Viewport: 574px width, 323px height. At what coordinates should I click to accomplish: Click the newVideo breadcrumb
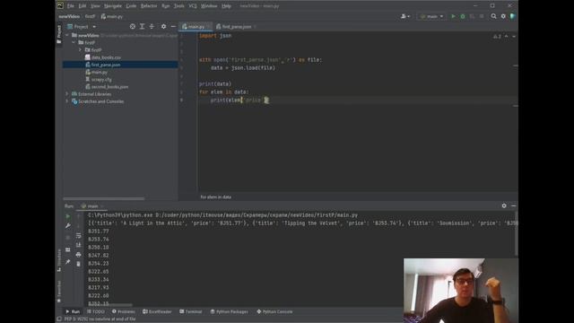(69, 16)
